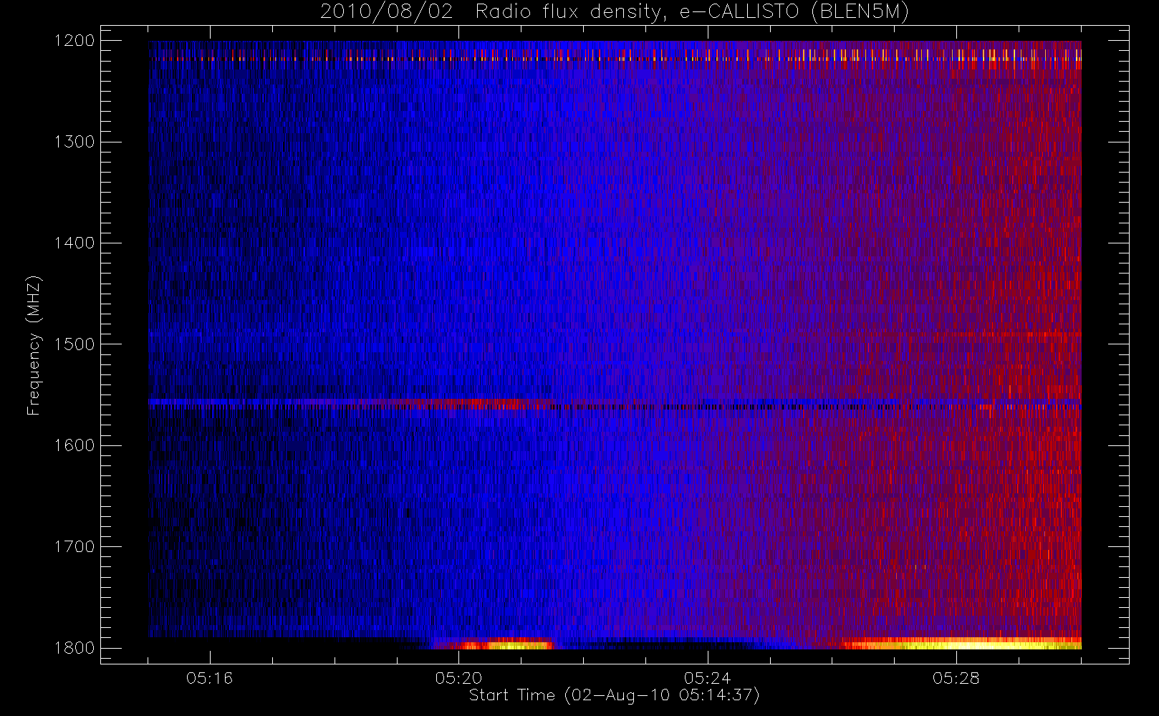Click the 1600 frequency tick label
The width and height of the screenshot is (1159, 716).
pos(74,445)
